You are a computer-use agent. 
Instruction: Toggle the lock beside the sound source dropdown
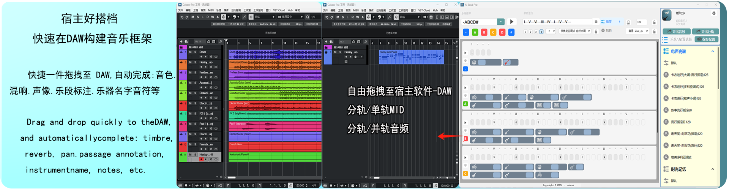click(x=654, y=31)
